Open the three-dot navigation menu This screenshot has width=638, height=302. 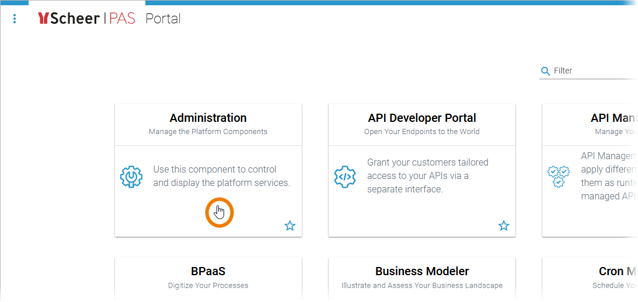click(x=15, y=19)
